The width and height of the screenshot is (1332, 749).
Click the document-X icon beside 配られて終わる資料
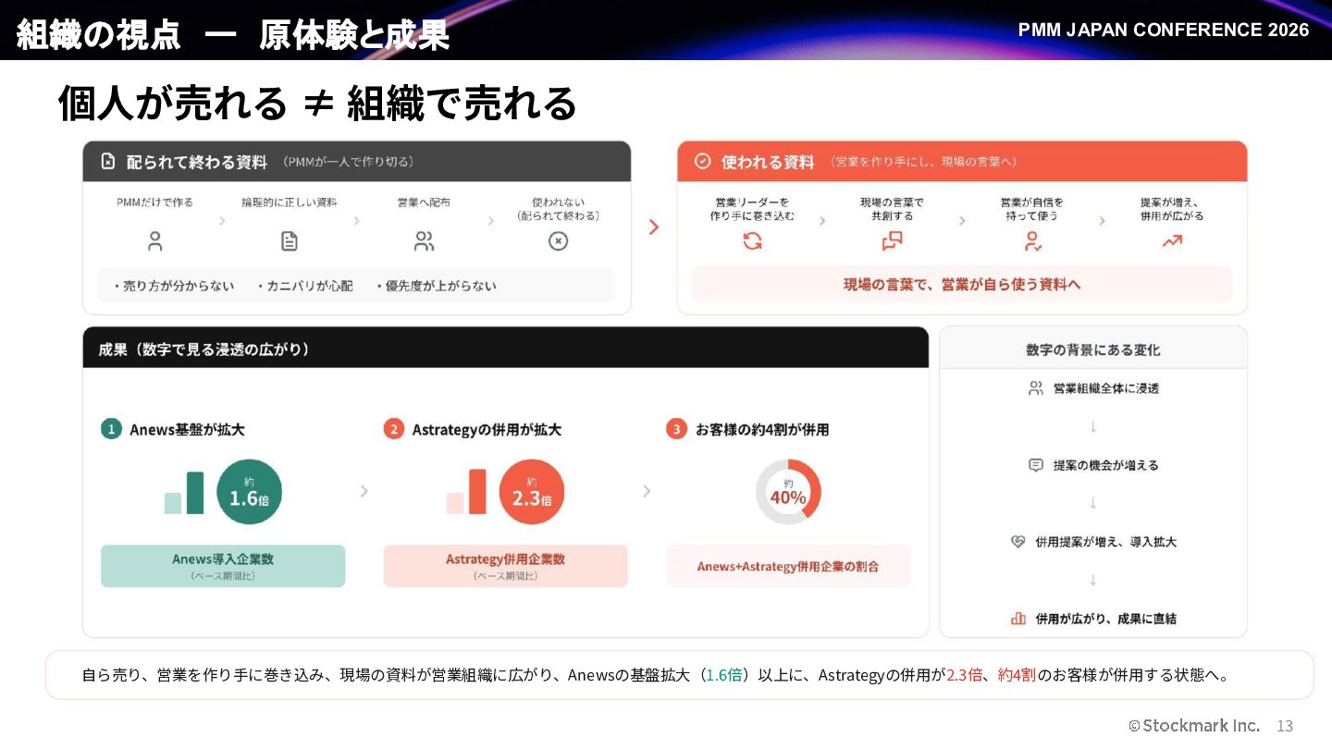point(108,162)
